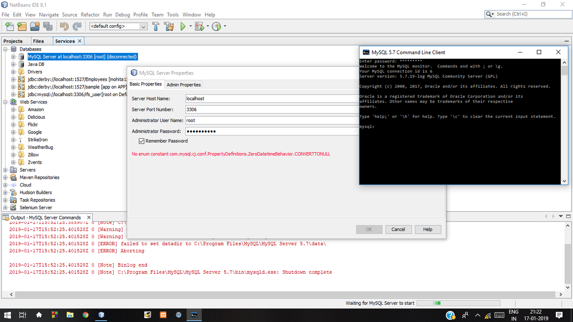Expand the Maven Repositories tree node
This screenshot has height=322, width=573.
pos(5,177)
